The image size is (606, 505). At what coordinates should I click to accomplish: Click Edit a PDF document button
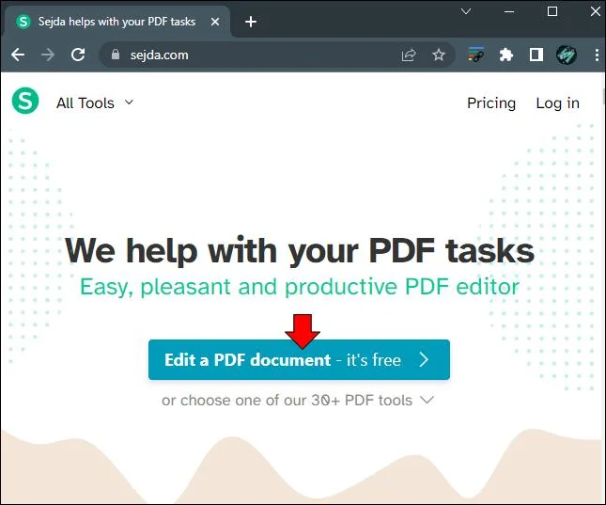point(299,359)
